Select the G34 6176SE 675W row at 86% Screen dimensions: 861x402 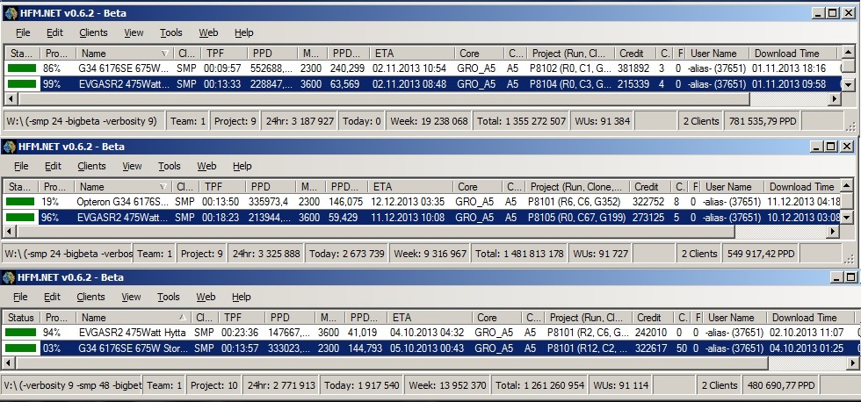coord(422,68)
